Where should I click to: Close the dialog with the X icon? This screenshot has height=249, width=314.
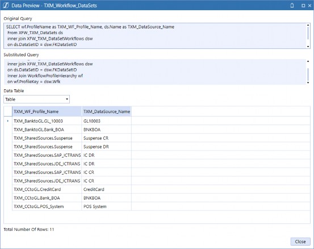click(309, 6)
